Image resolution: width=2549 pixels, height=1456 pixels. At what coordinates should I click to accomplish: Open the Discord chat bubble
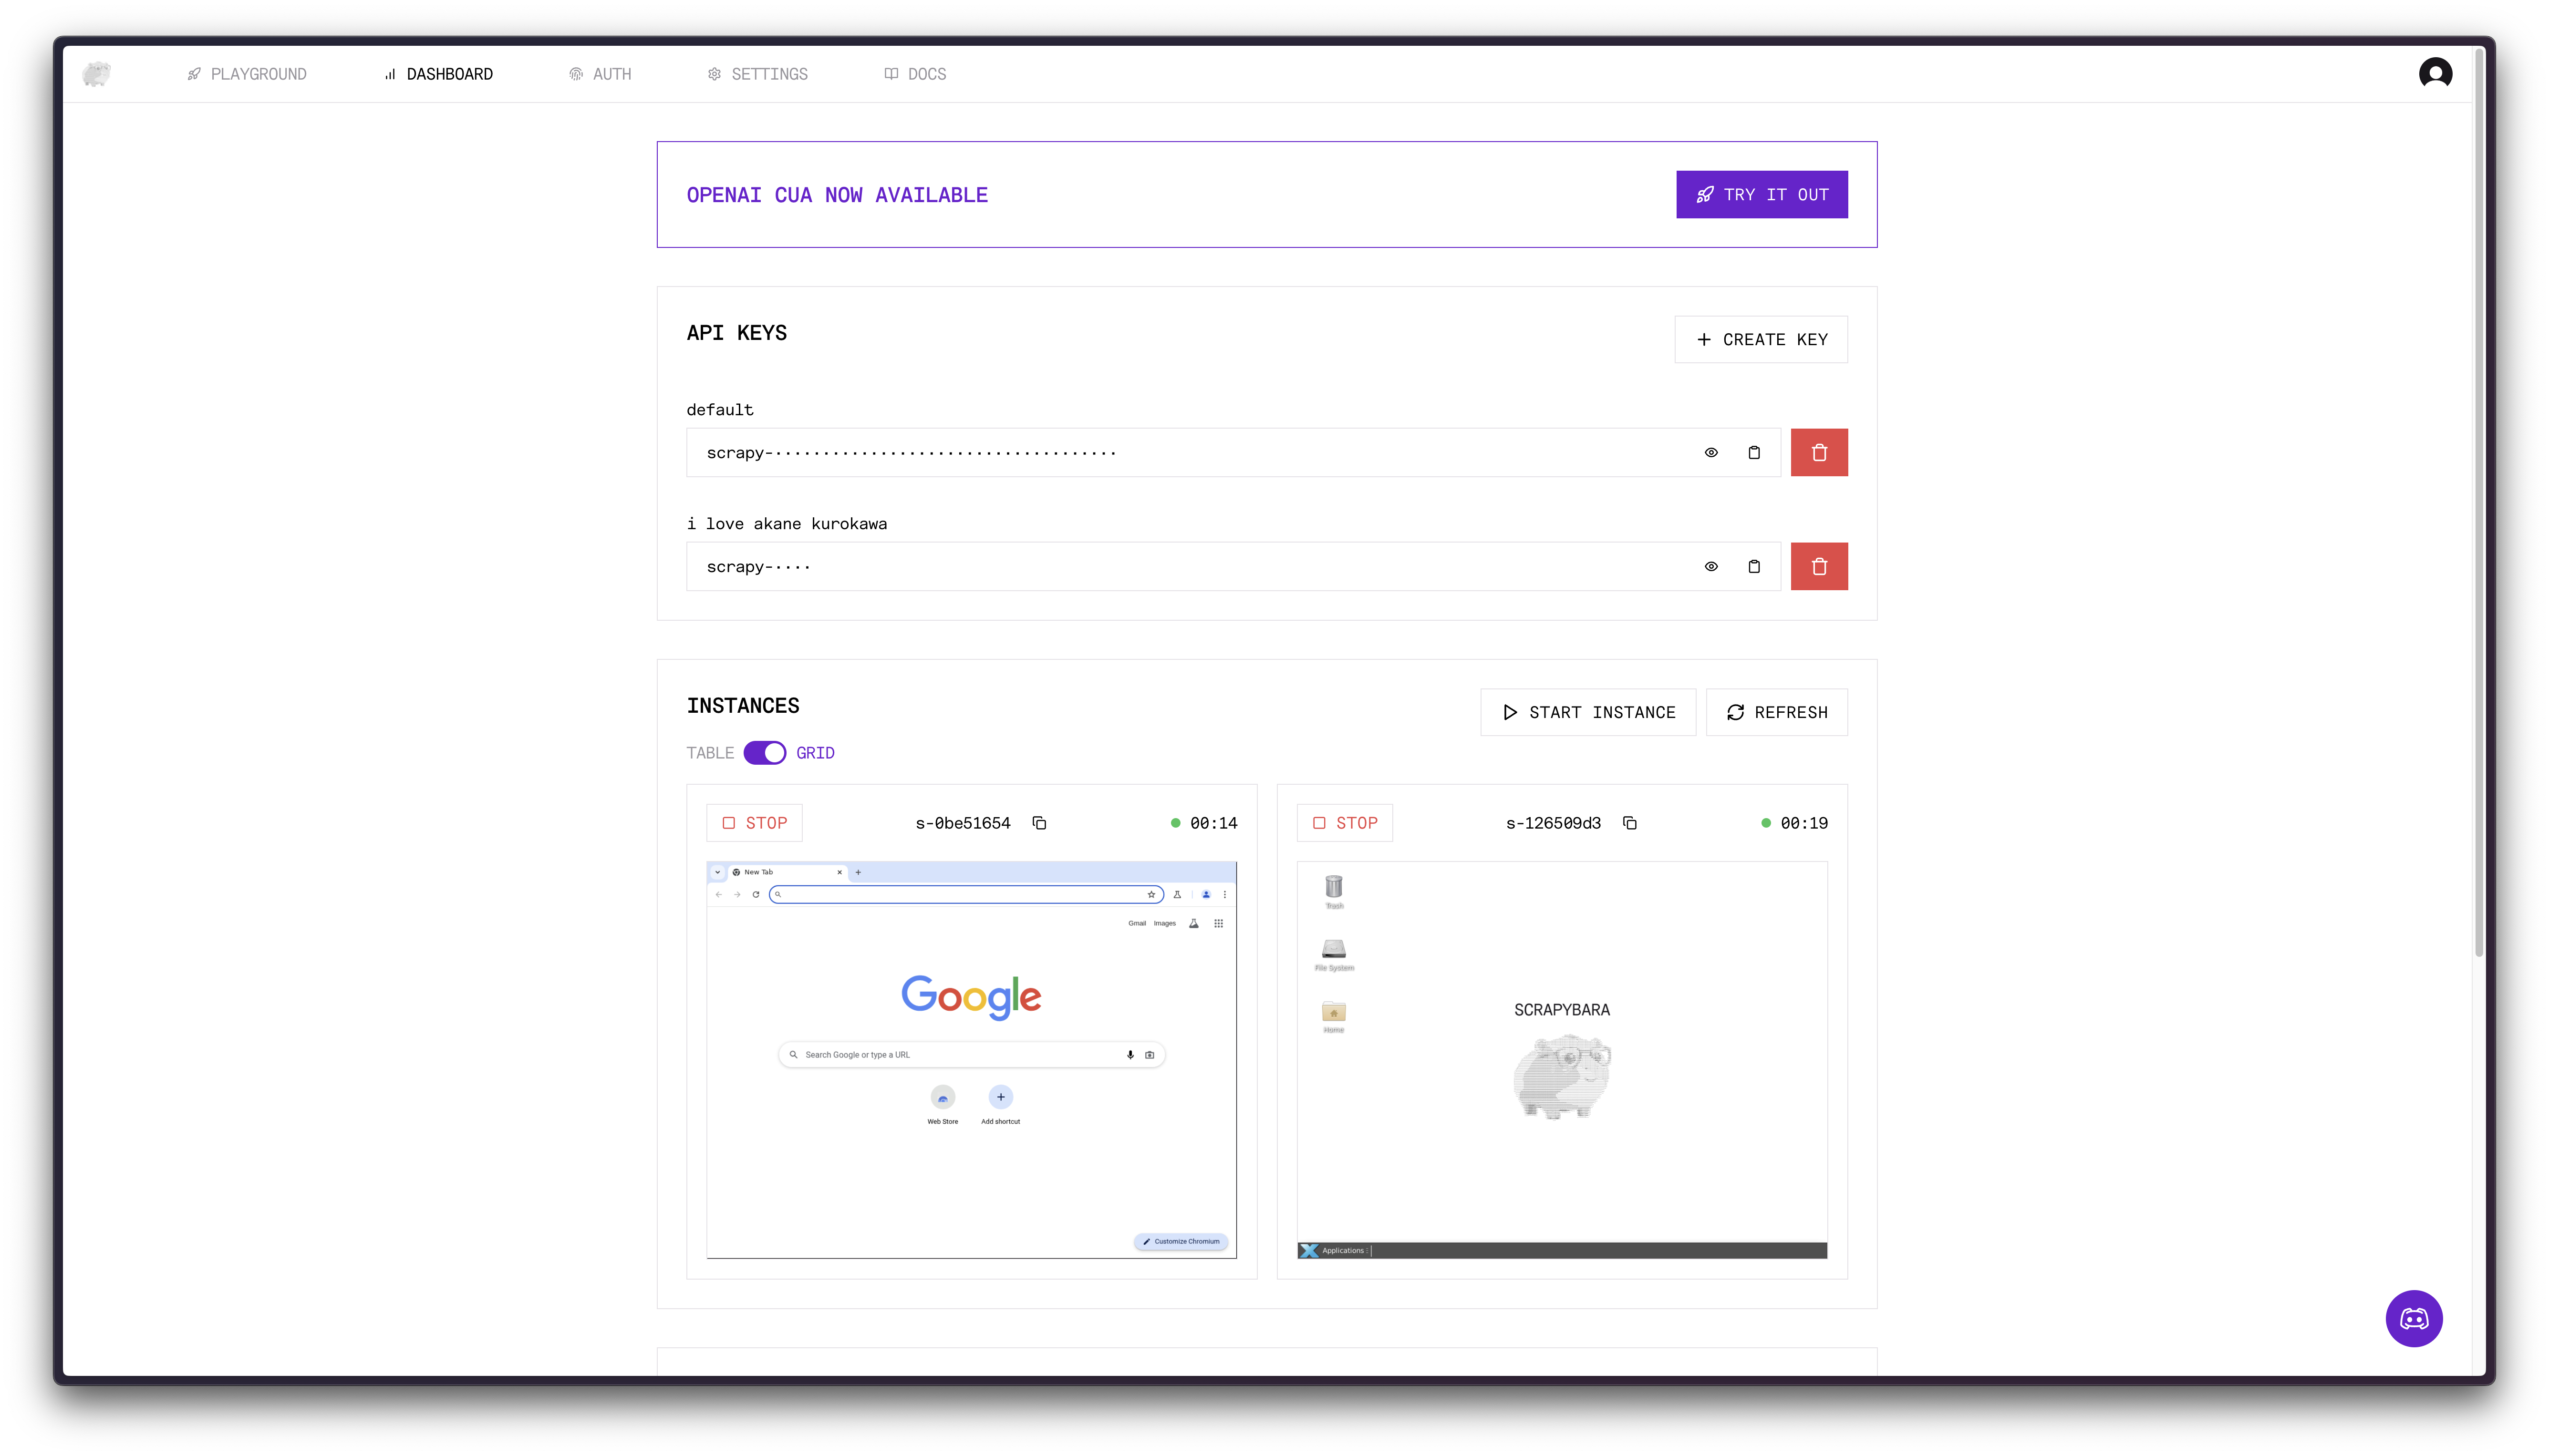coord(2413,1318)
